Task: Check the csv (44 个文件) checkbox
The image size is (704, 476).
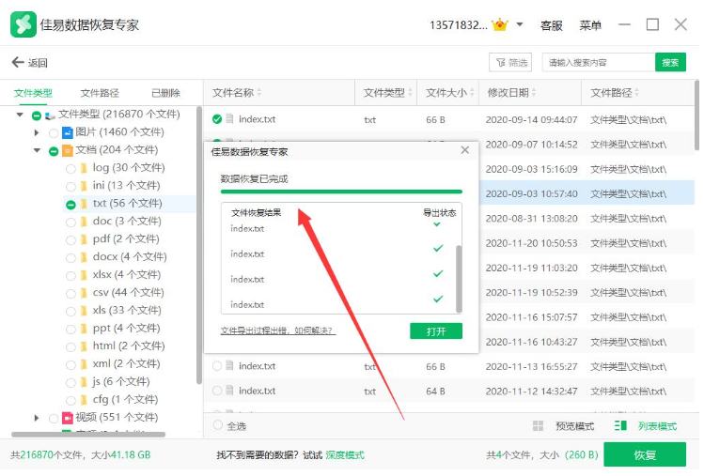Action: 70,294
